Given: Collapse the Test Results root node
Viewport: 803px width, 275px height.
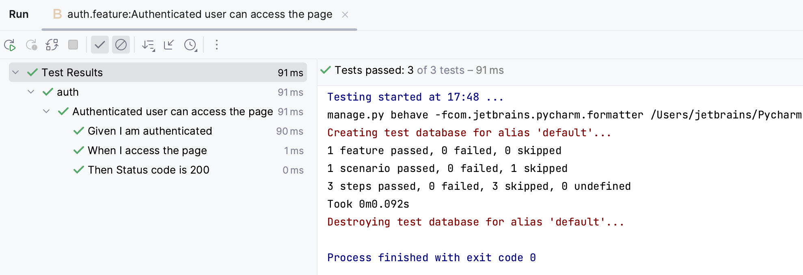Looking at the screenshot, I should click(15, 72).
